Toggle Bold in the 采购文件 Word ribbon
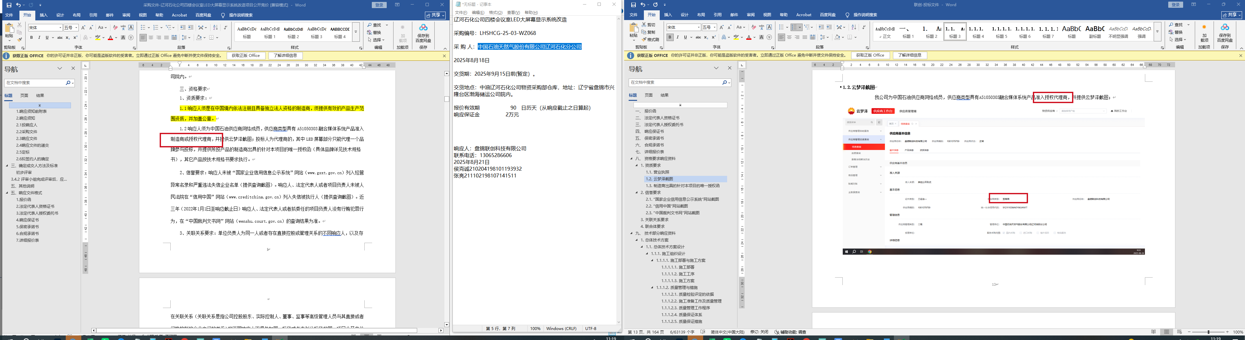The image size is (1245, 340). [x=31, y=37]
